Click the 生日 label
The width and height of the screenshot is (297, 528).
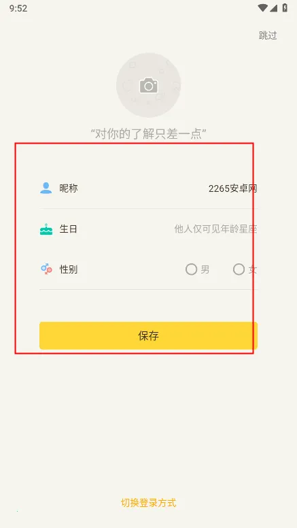click(69, 229)
